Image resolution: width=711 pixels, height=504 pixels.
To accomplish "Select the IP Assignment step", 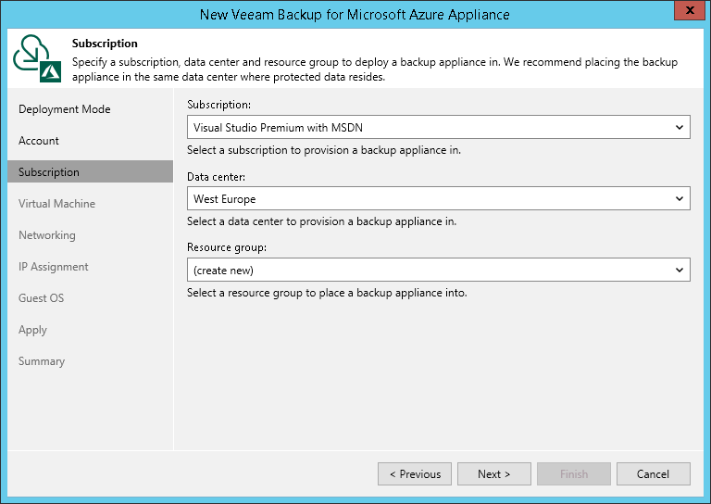I will 53,267.
